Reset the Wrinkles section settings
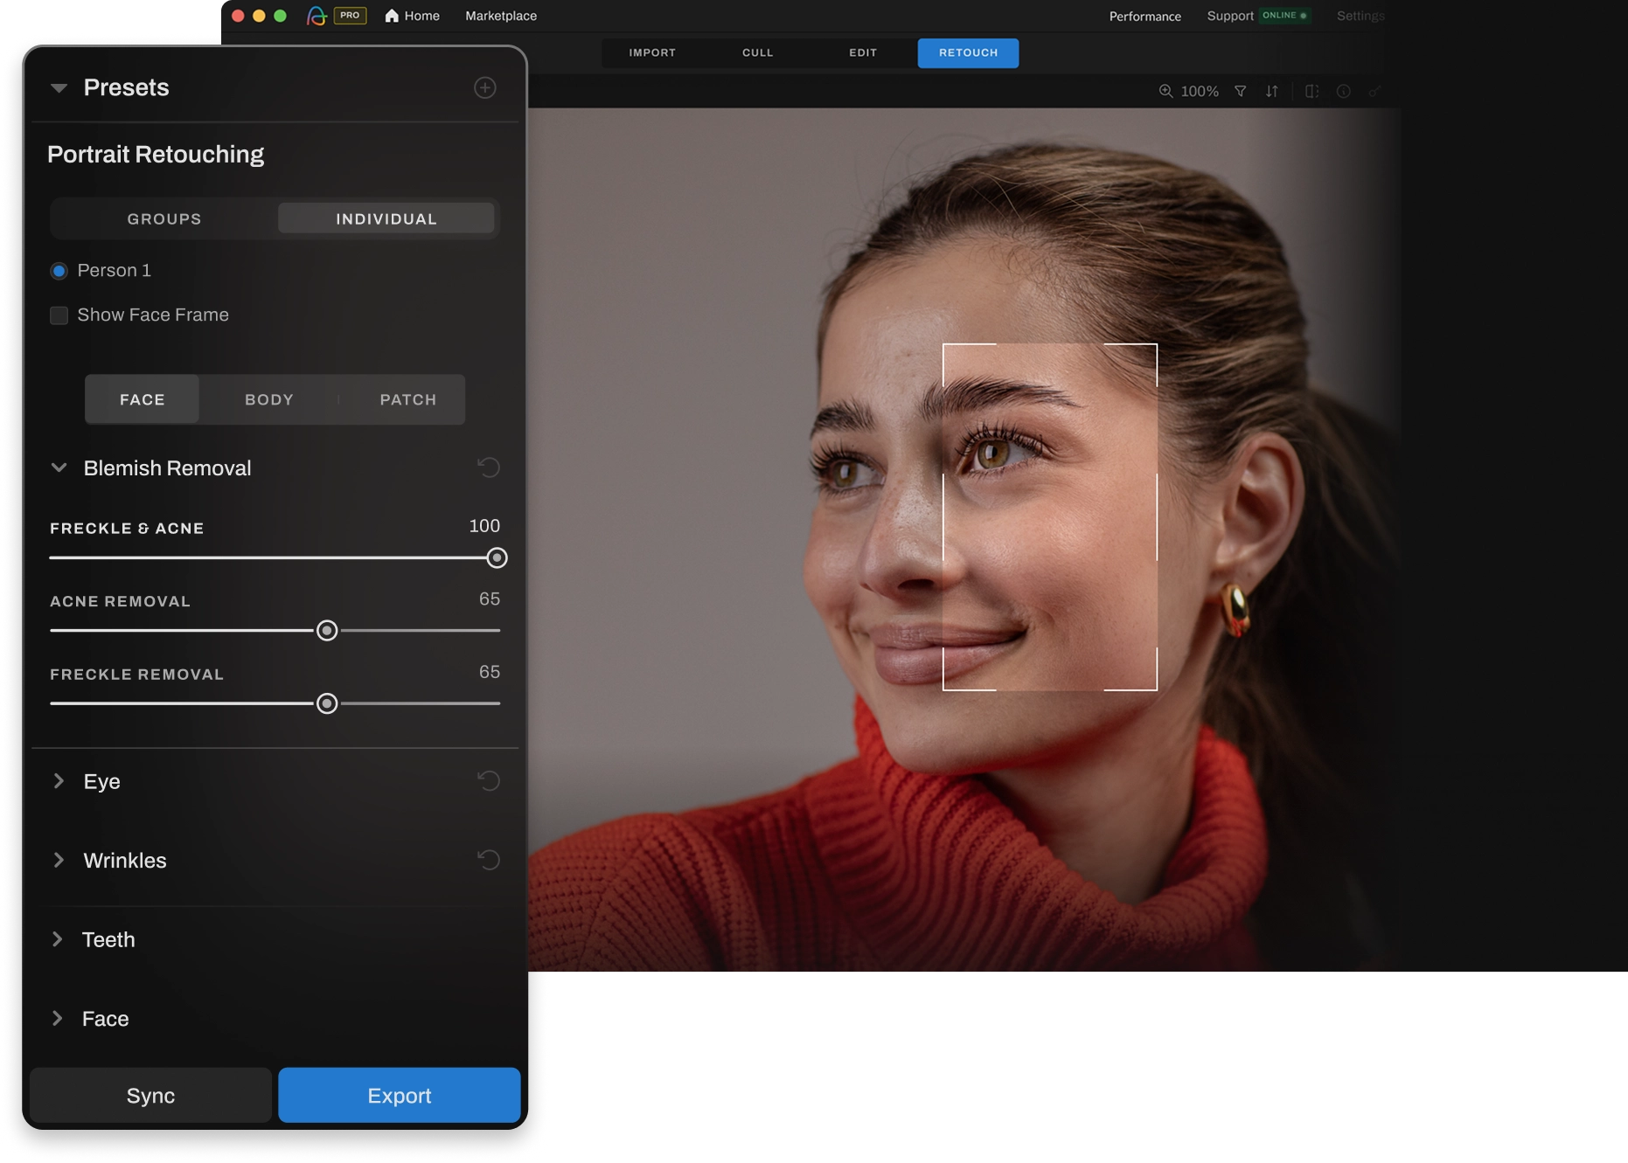 coord(489,860)
